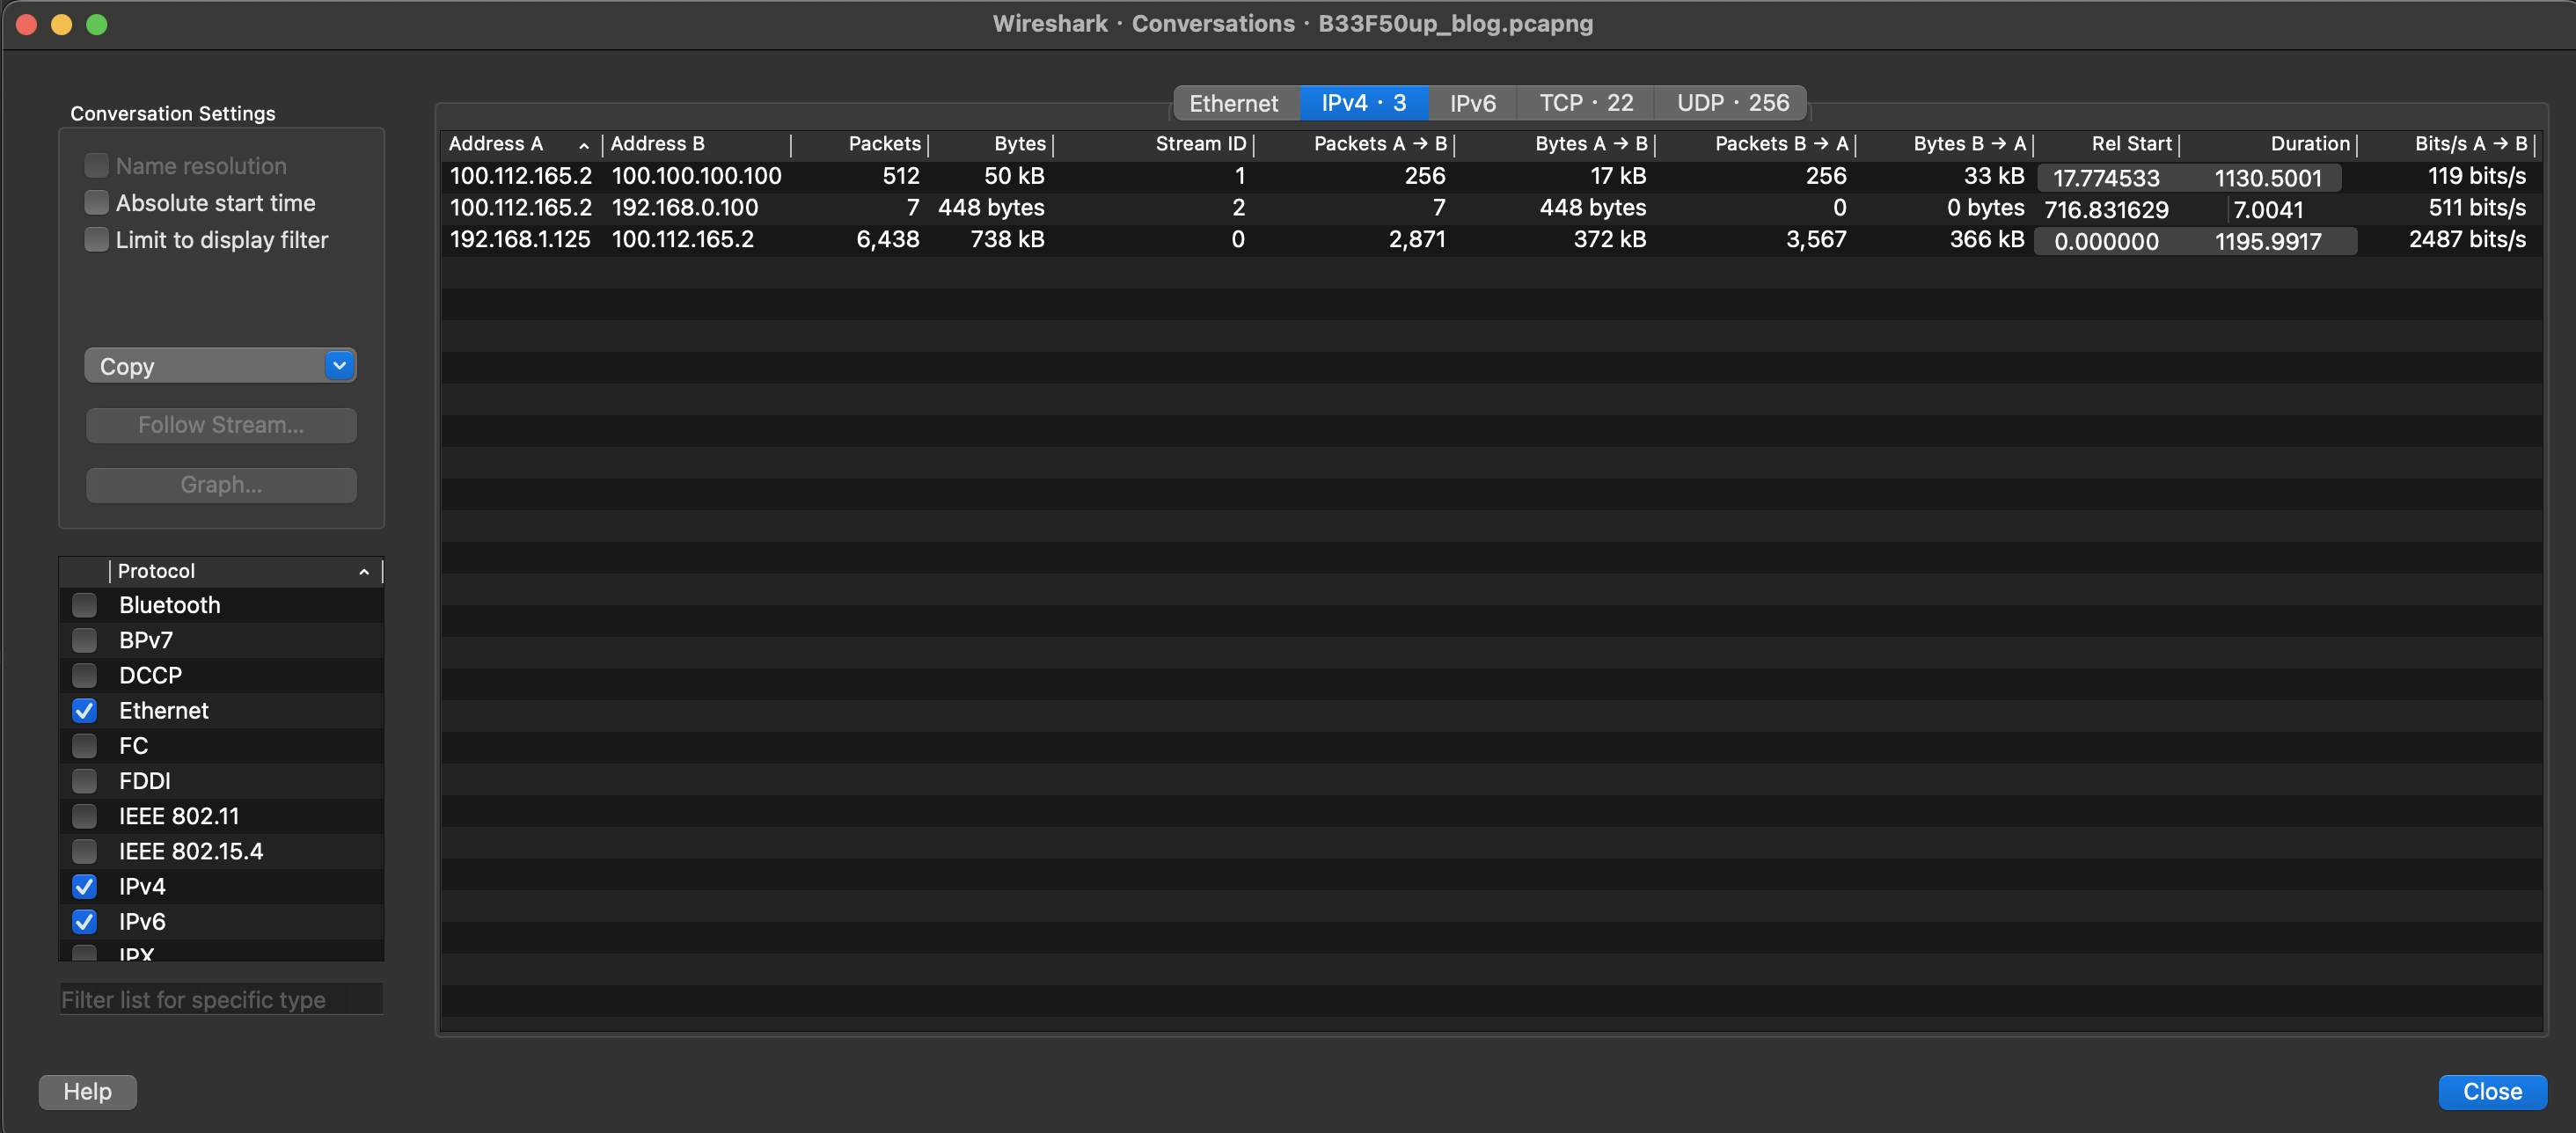
Task: Click the Address A sort arrow
Action: pyautogui.click(x=584, y=145)
